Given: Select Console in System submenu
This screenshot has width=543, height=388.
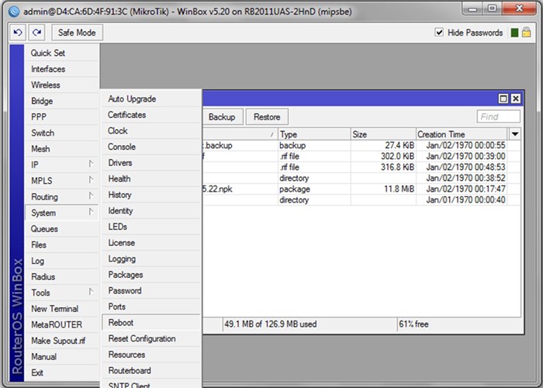Looking at the screenshot, I should (151, 147).
